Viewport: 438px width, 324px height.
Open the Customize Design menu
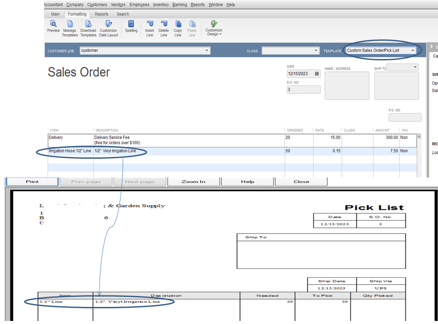point(214,27)
